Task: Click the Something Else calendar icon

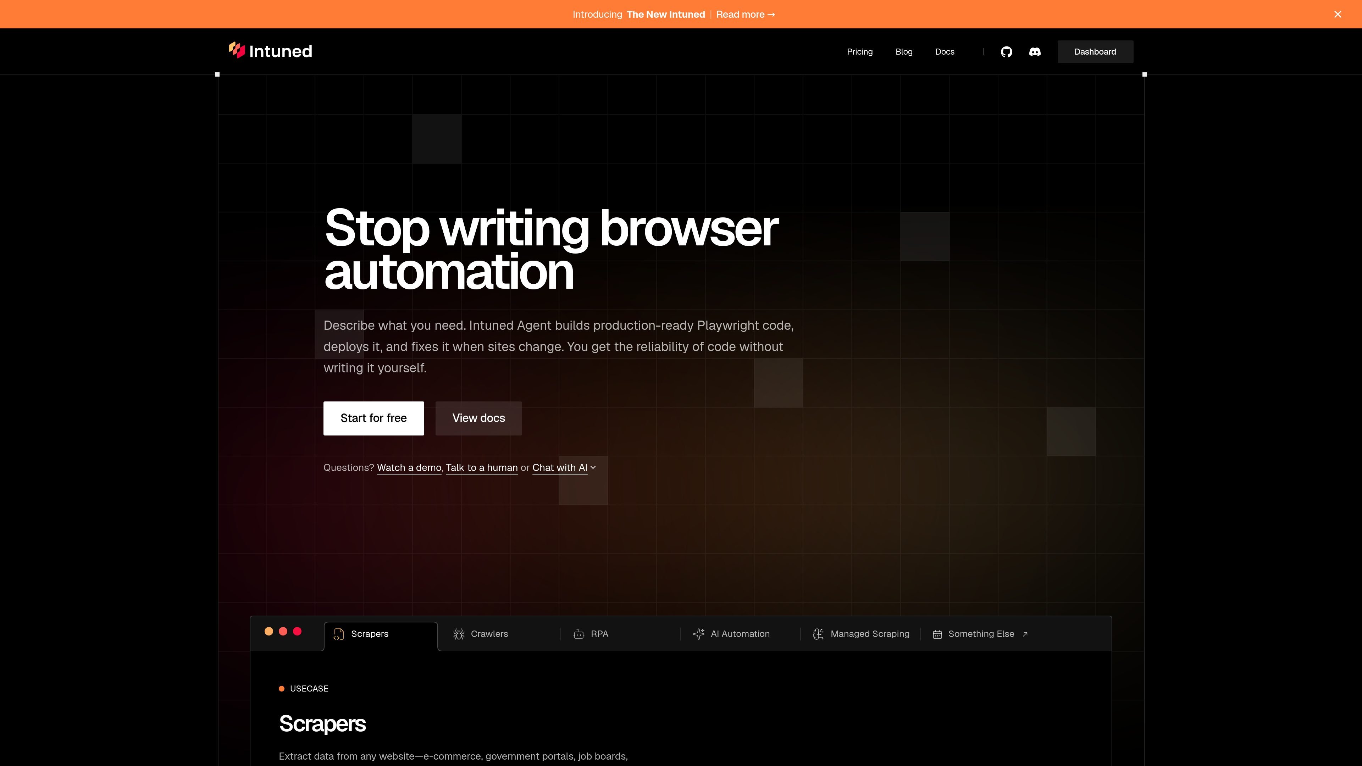Action: [937, 634]
